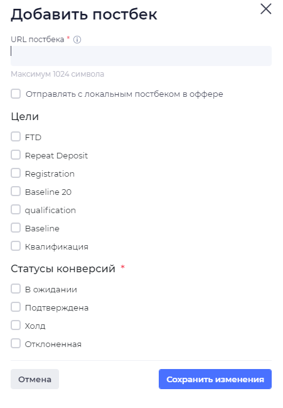The image size is (283, 408).
Task: Check the qualification goal
Action: 16,209
